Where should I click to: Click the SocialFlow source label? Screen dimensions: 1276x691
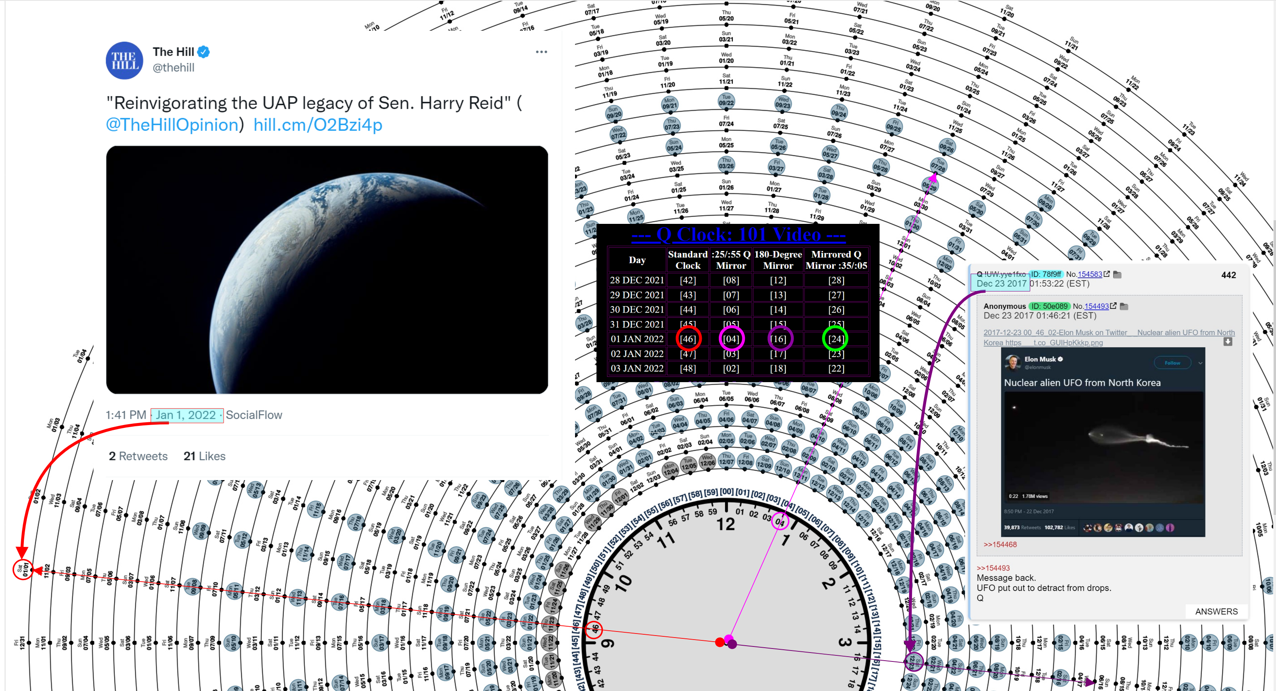click(253, 415)
